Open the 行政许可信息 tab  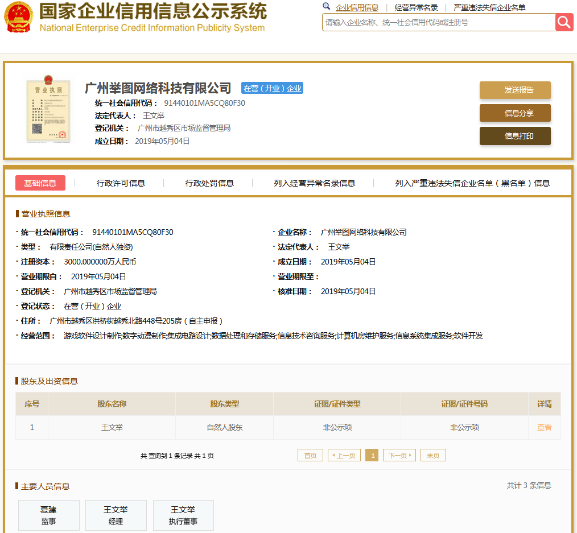121,183
